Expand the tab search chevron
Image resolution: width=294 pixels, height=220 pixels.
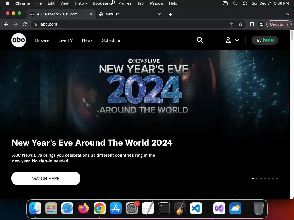point(288,14)
